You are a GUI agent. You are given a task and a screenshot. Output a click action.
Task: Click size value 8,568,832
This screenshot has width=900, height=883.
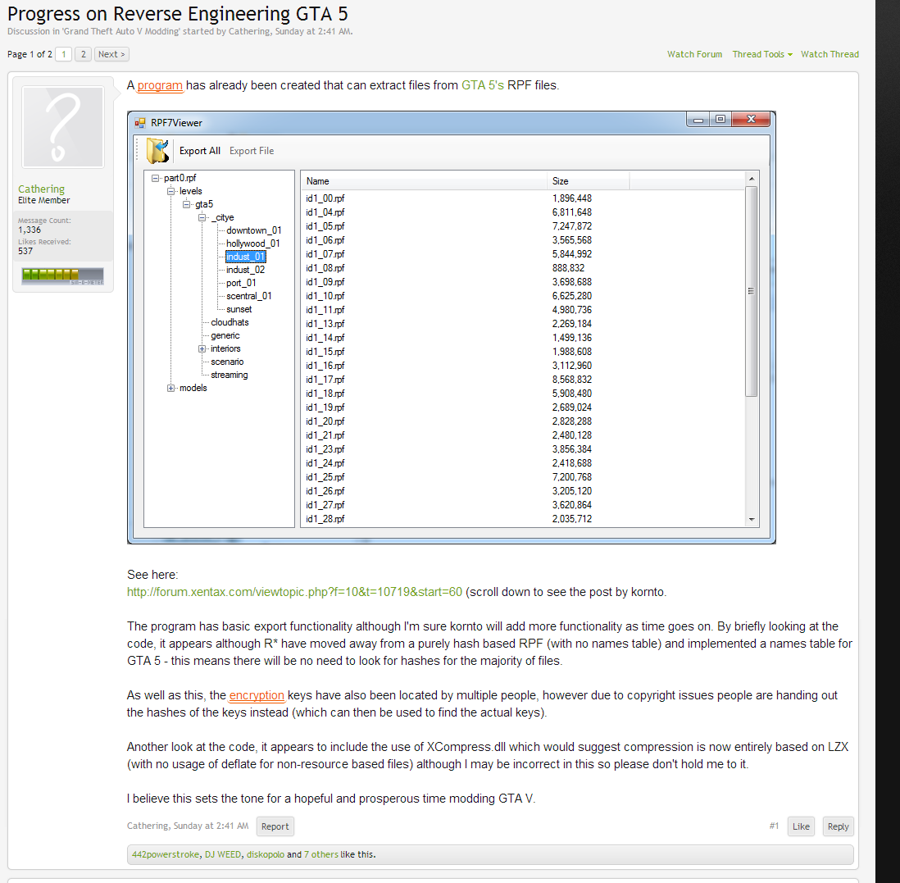[571, 380]
